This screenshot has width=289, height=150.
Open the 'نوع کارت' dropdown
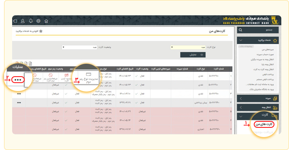(188, 47)
